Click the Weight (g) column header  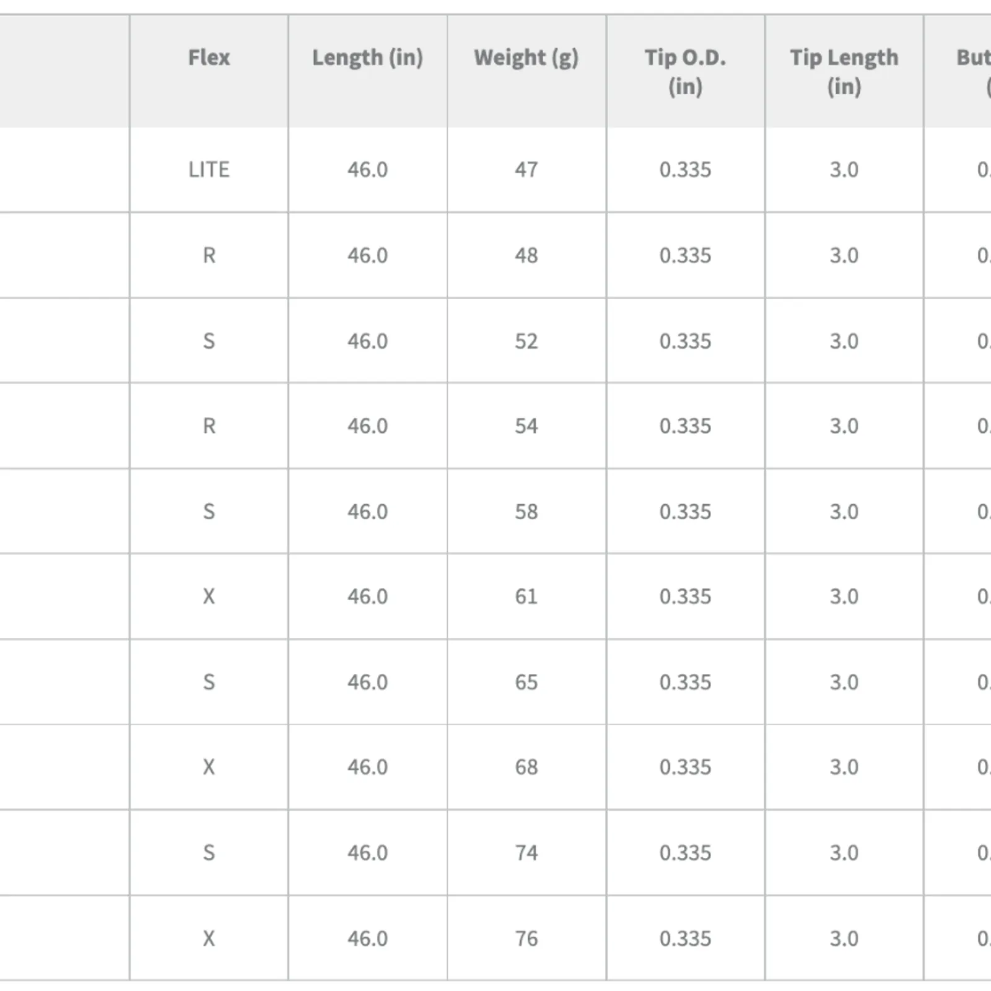(526, 71)
